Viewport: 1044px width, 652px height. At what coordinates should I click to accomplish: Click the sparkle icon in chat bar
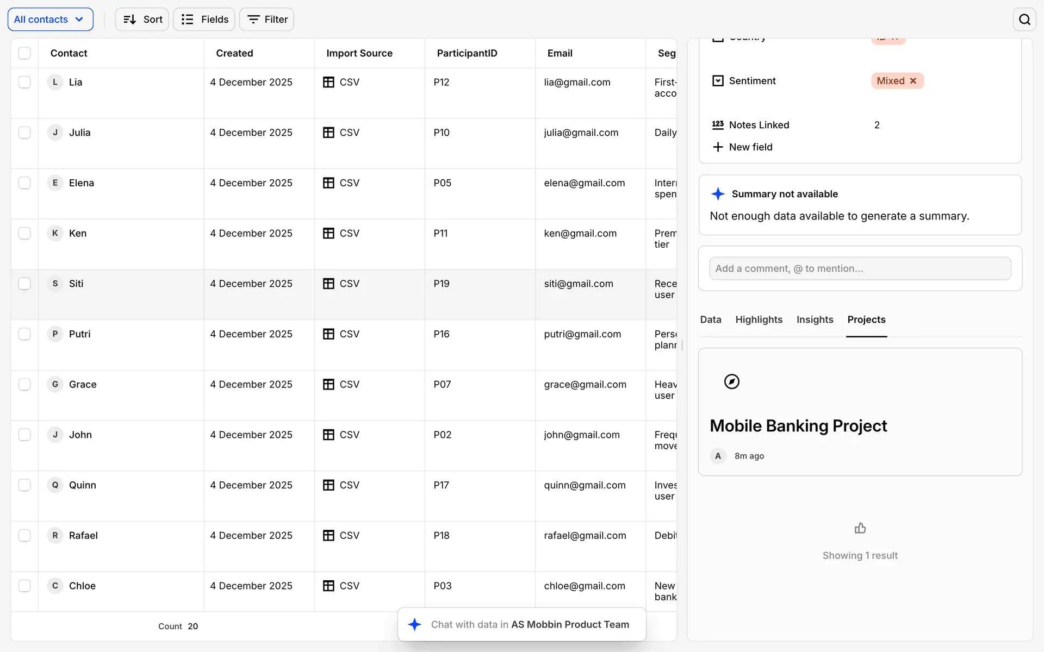(415, 624)
